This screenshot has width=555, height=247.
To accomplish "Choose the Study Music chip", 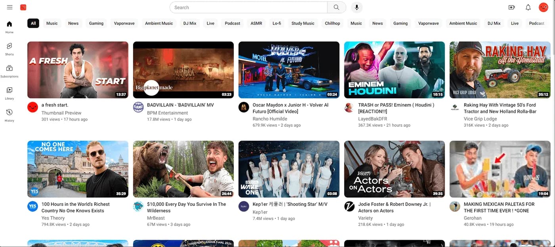I will coord(303,23).
